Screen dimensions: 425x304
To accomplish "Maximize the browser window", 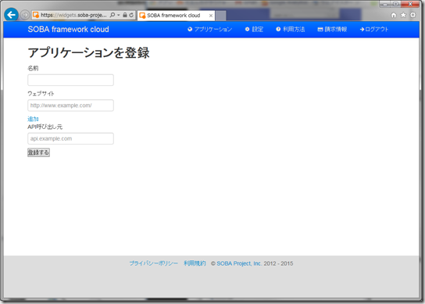I will 396,4.
